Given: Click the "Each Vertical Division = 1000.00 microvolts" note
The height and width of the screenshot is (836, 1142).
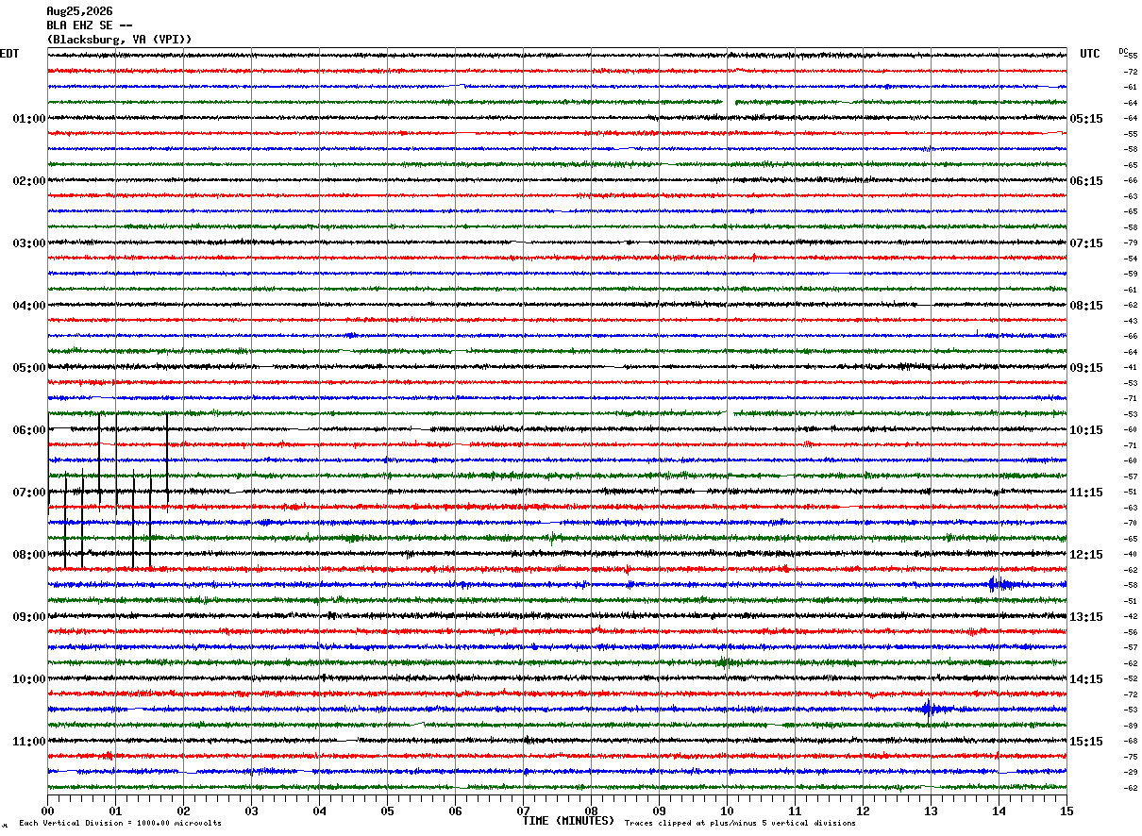Looking at the screenshot, I should 121,823.
